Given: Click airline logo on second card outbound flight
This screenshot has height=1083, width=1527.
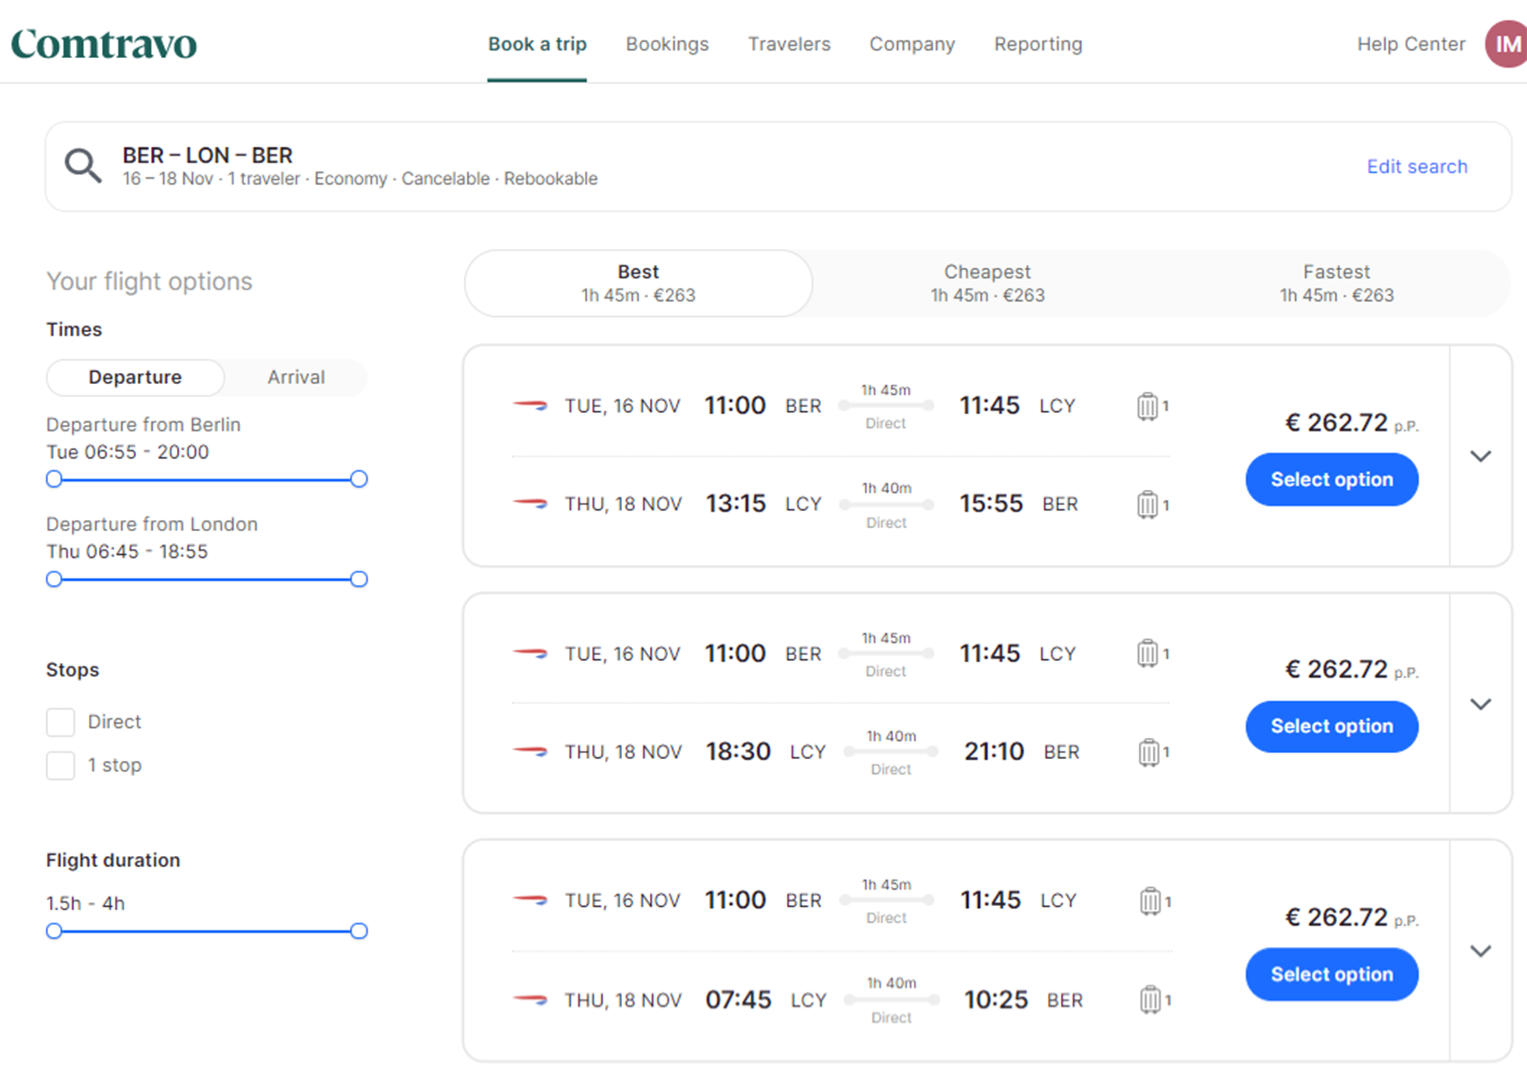Looking at the screenshot, I should [530, 653].
